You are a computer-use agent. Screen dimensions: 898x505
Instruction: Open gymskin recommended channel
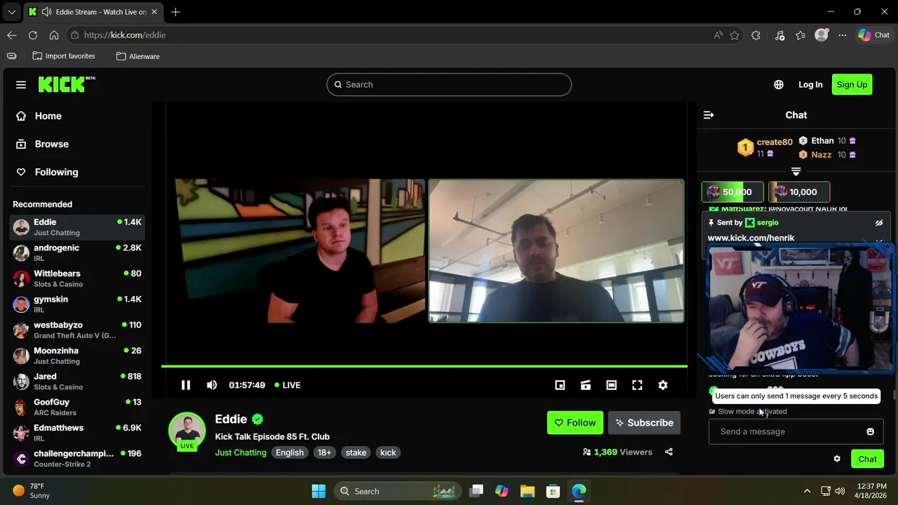coord(77,304)
